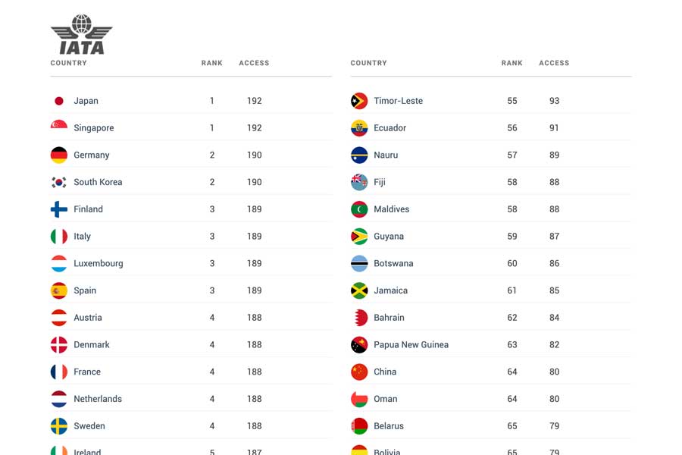This screenshot has height=455, width=682.
Task: Click the Timor-Leste flag icon
Action: [x=359, y=101]
